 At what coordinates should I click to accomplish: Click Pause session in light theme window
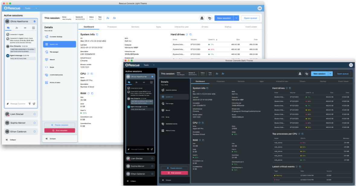(x=59, y=125)
